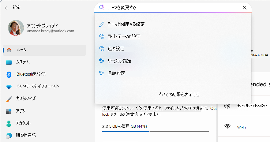This screenshot has width=270, height=142.
Task: Click the palette icon beside ライト テーマの設定
Action: click(102, 36)
